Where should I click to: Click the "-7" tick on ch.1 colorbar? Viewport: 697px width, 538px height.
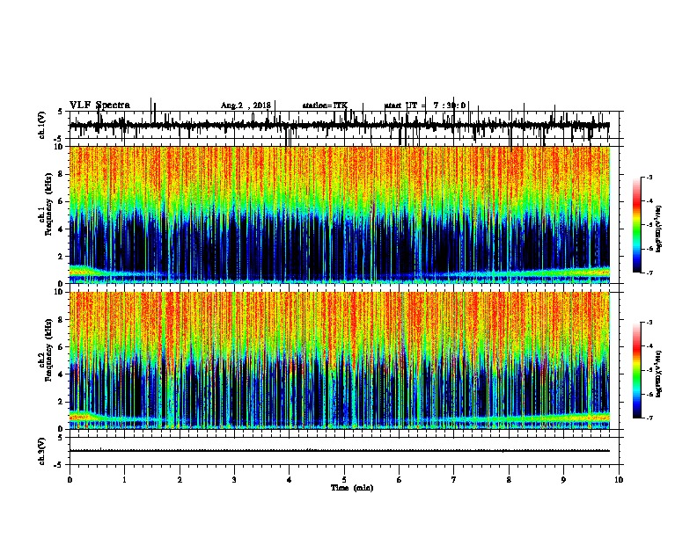[649, 273]
